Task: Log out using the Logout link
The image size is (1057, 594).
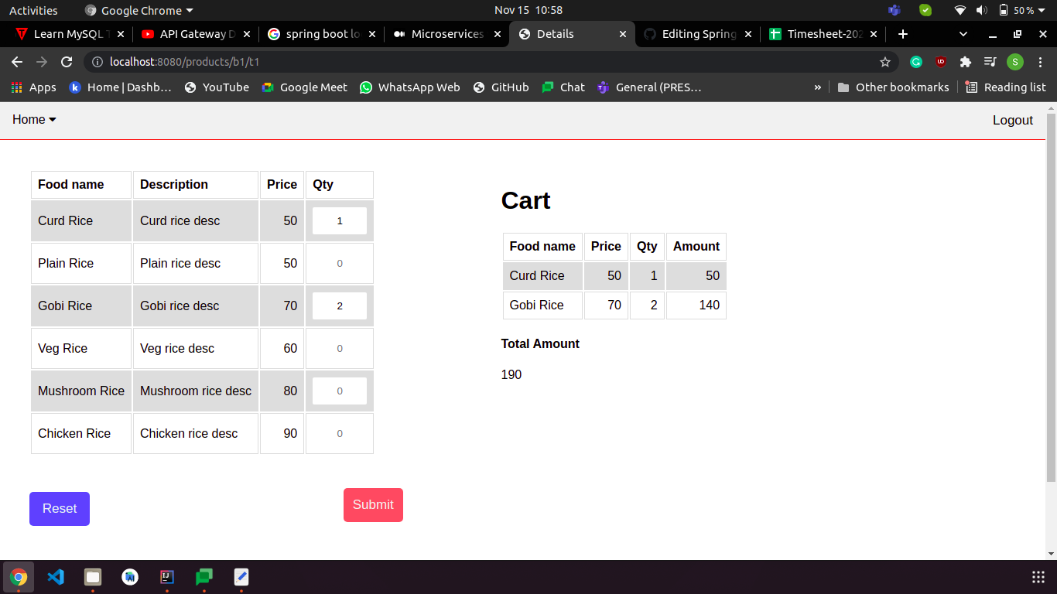Action: [x=1013, y=120]
